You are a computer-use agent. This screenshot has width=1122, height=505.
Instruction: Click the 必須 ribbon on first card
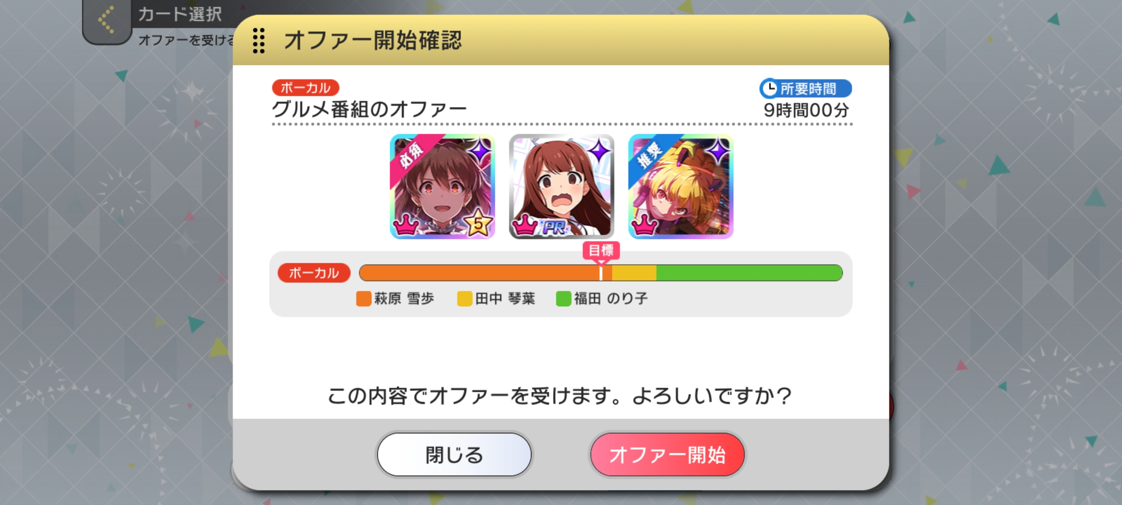pyautogui.click(x=412, y=155)
